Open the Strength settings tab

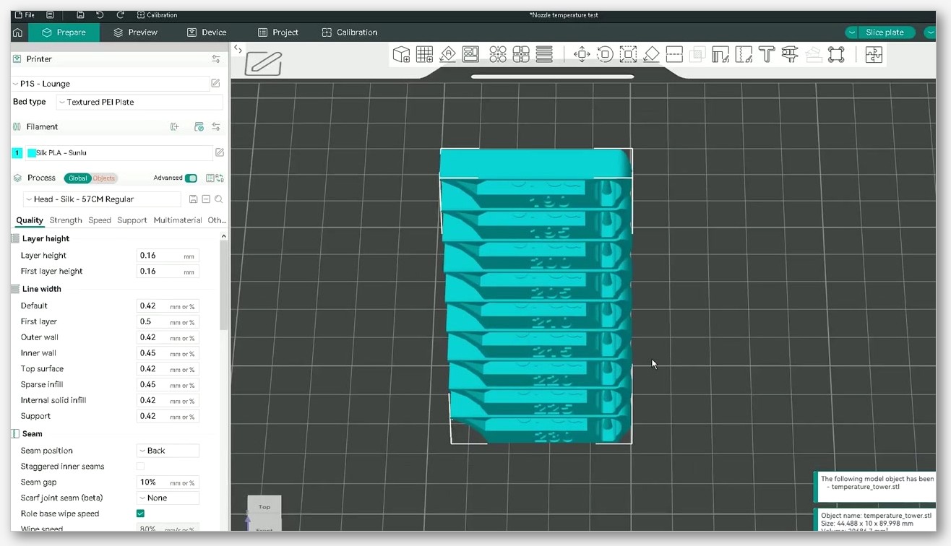pyautogui.click(x=66, y=220)
